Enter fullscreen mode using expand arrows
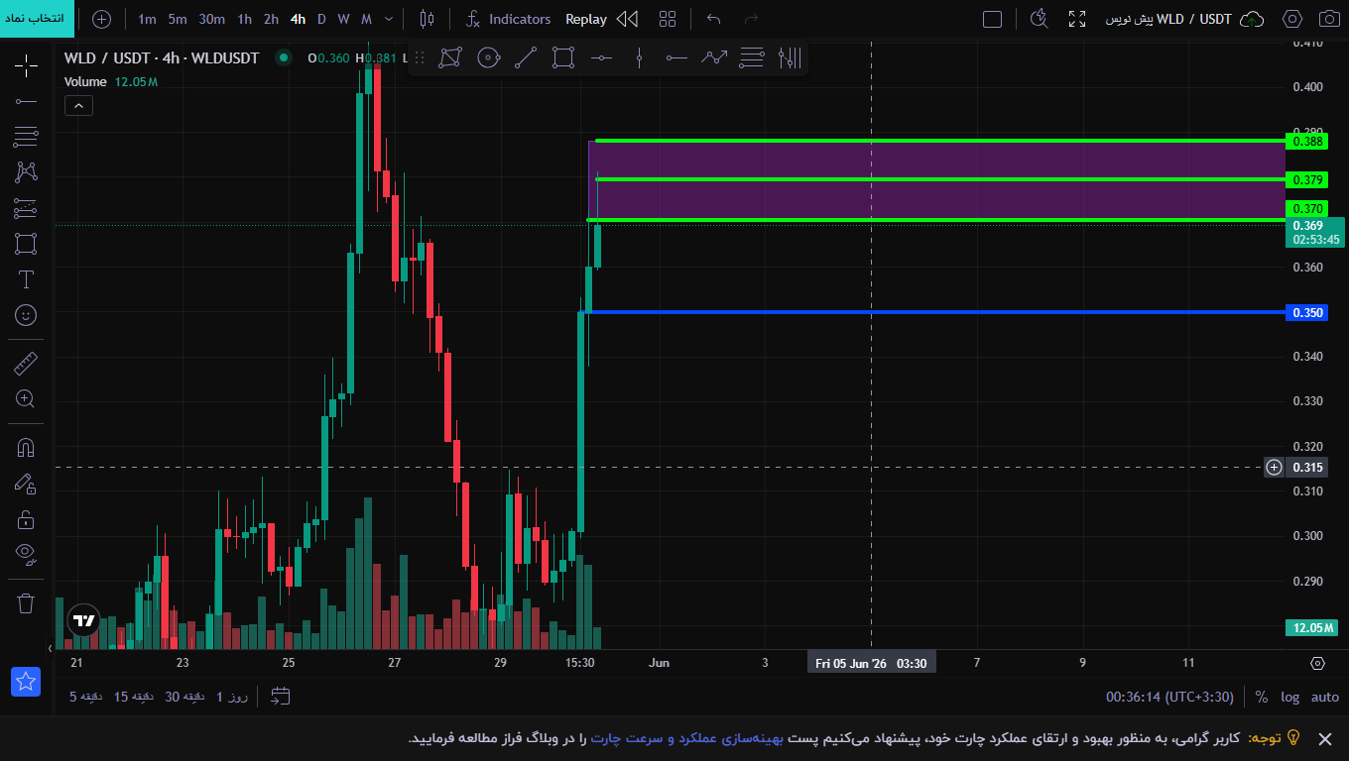This screenshot has height=761, width=1349. pyautogui.click(x=1077, y=19)
